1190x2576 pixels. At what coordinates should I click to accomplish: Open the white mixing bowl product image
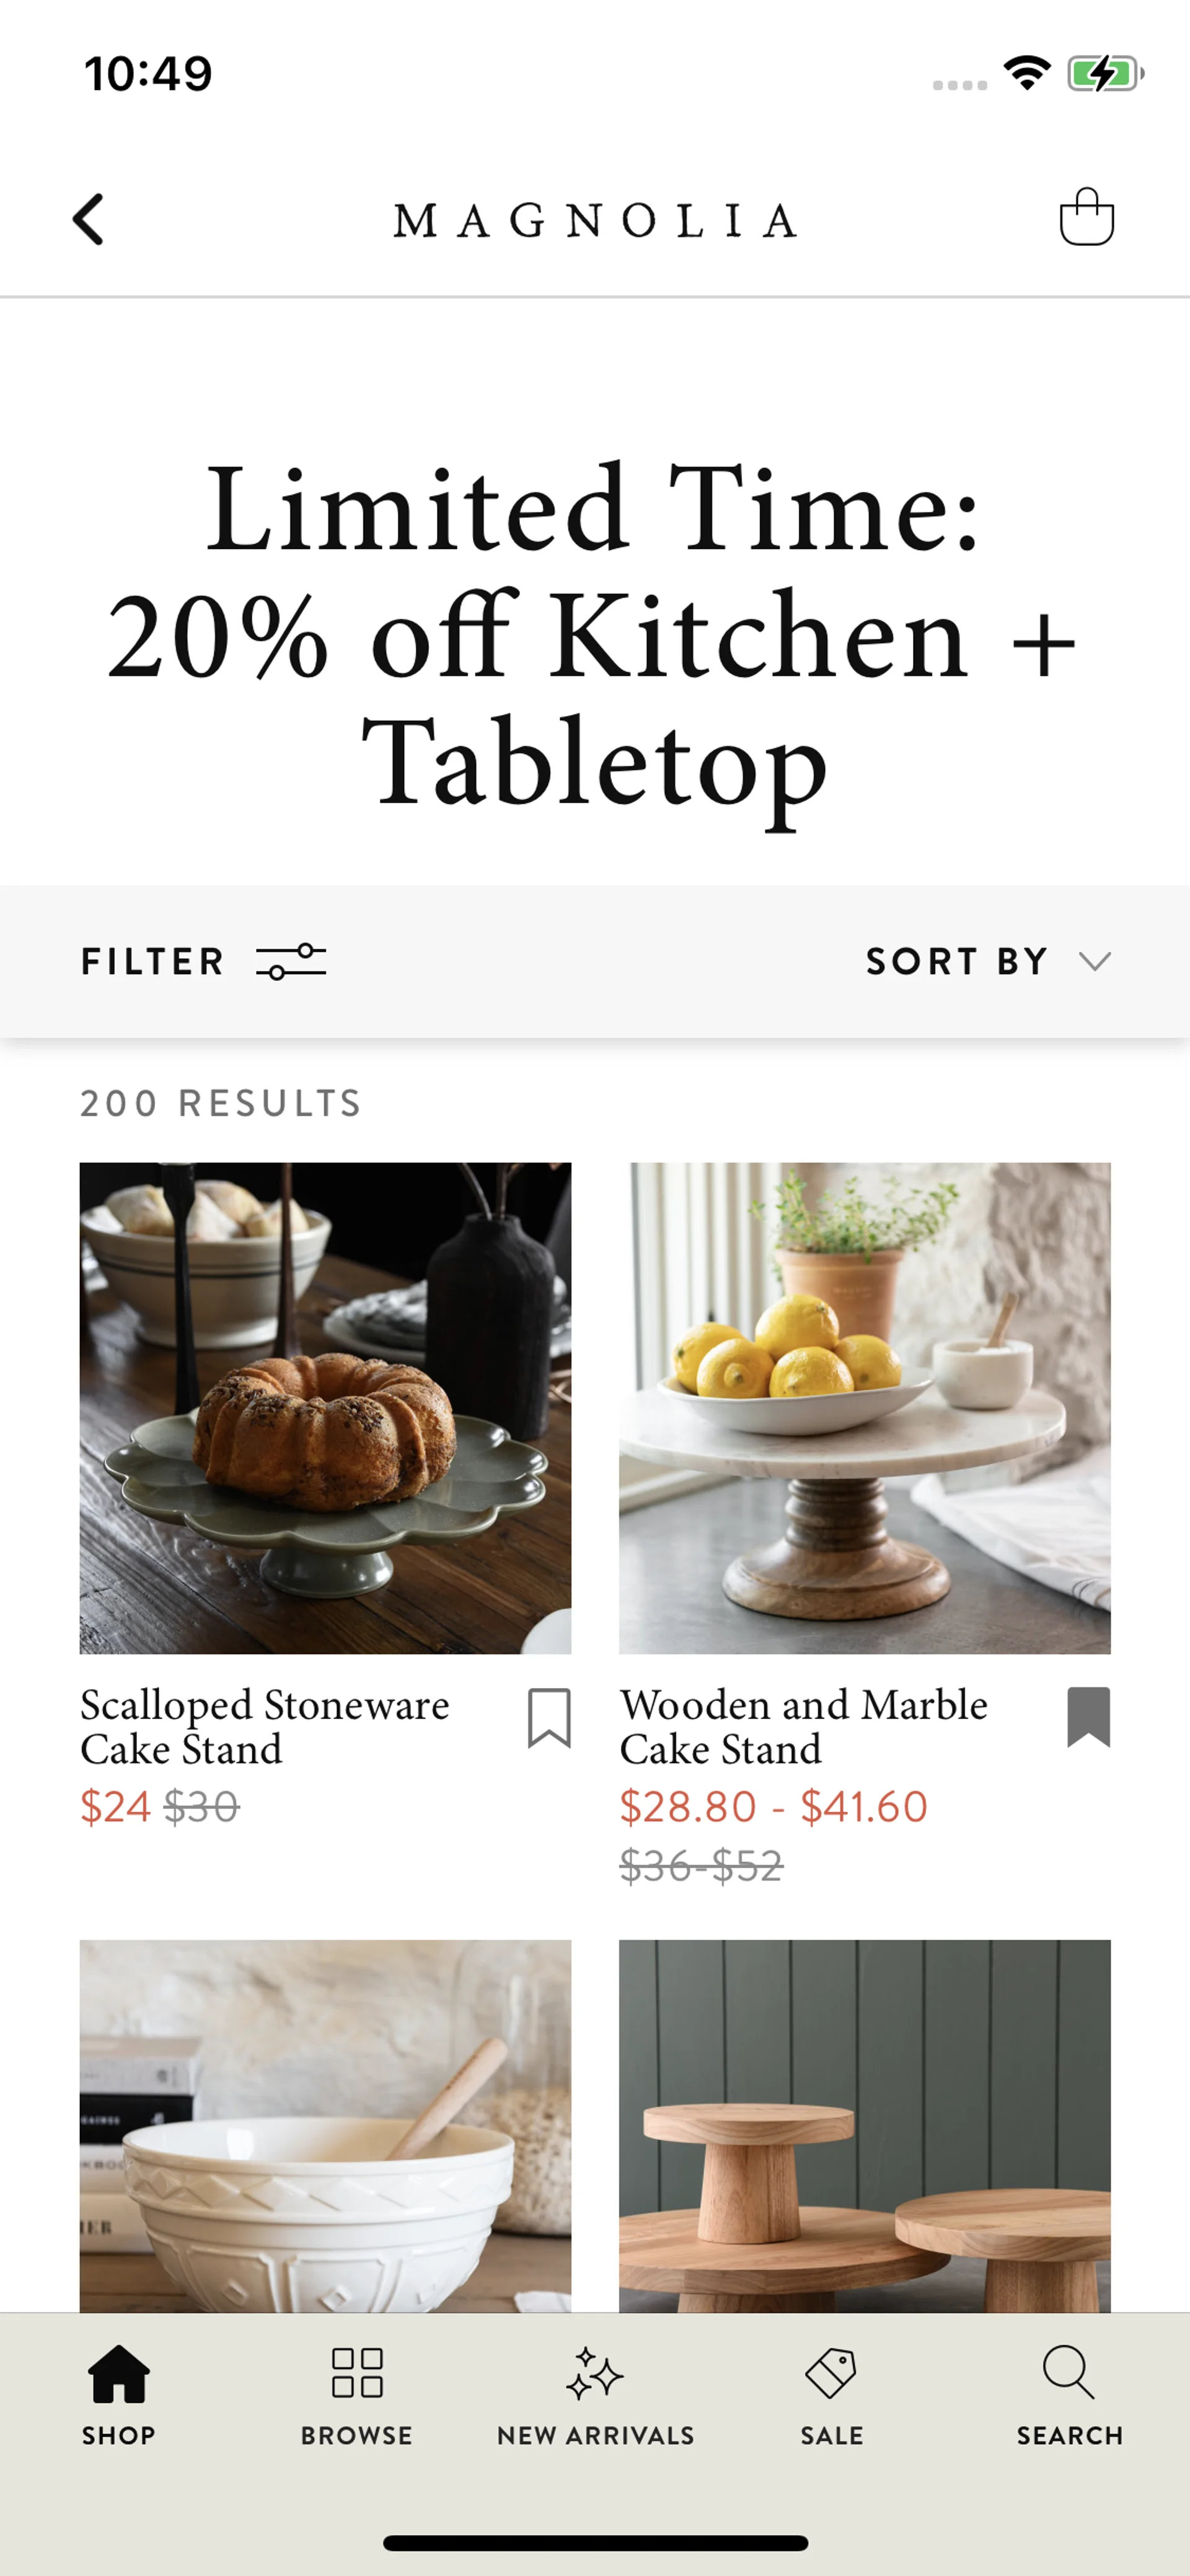tap(325, 2125)
